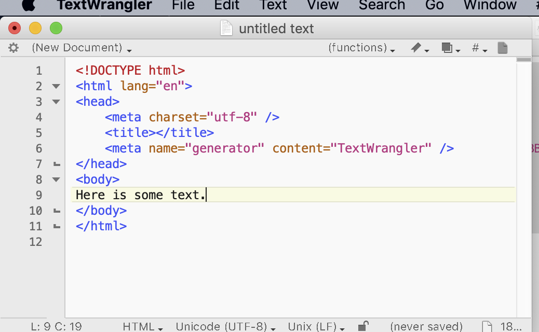Collapse the head section fold triangle

pos(56,102)
